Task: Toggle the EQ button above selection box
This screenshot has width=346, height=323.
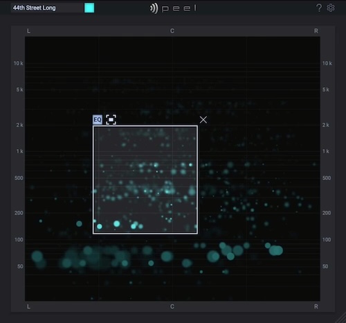Action: 98,120
